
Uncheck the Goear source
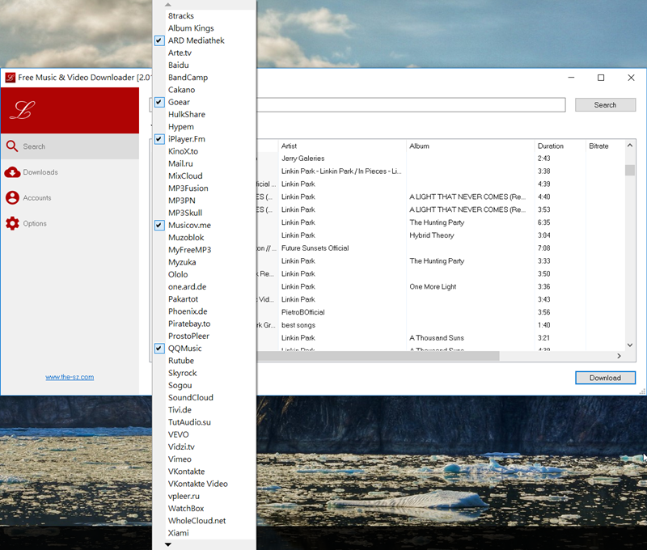(160, 103)
